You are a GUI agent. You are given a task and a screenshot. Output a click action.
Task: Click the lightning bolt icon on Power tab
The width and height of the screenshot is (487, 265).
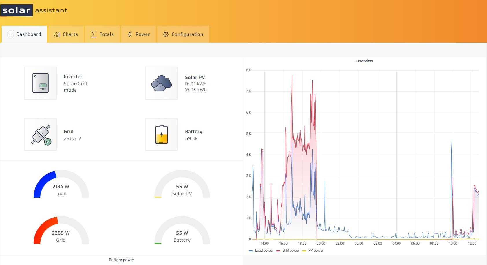[130, 34]
